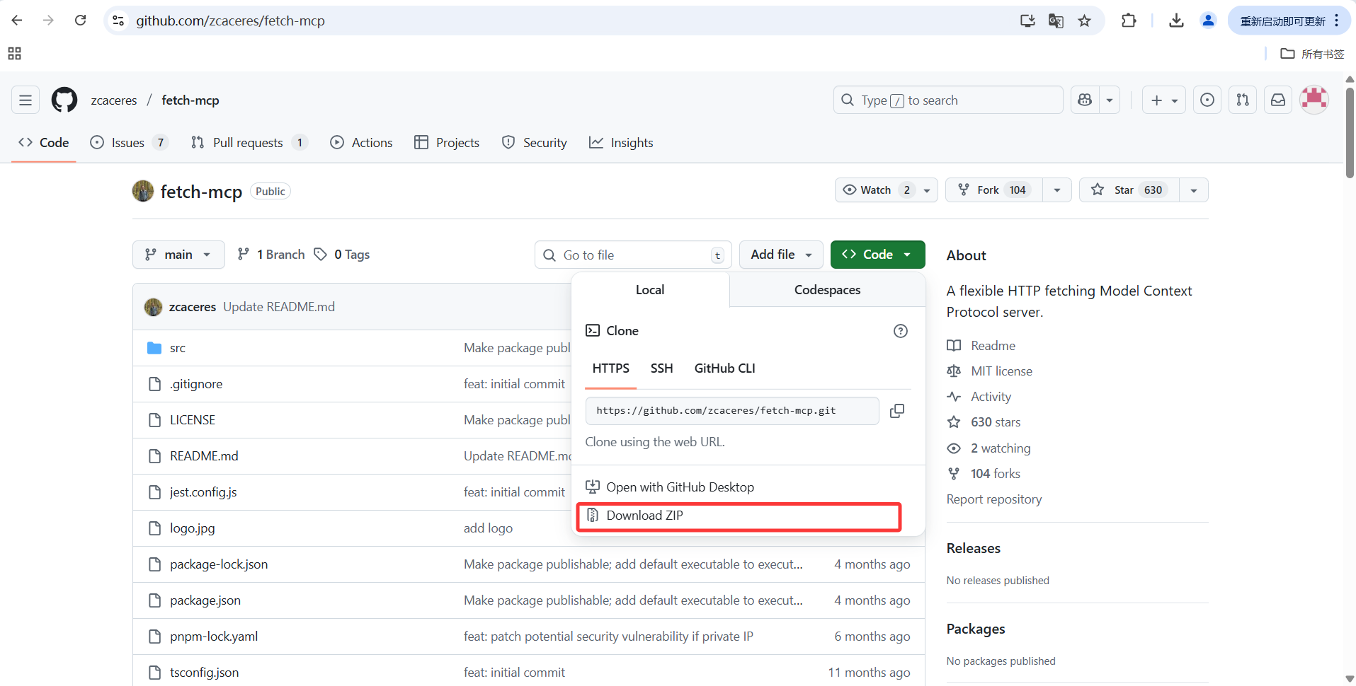Expand the Copilot dropdown arrow
This screenshot has width=1356, height=686.
coord(1110,100)
